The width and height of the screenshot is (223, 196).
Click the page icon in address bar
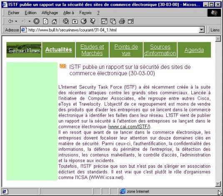[x=24, y=30]
